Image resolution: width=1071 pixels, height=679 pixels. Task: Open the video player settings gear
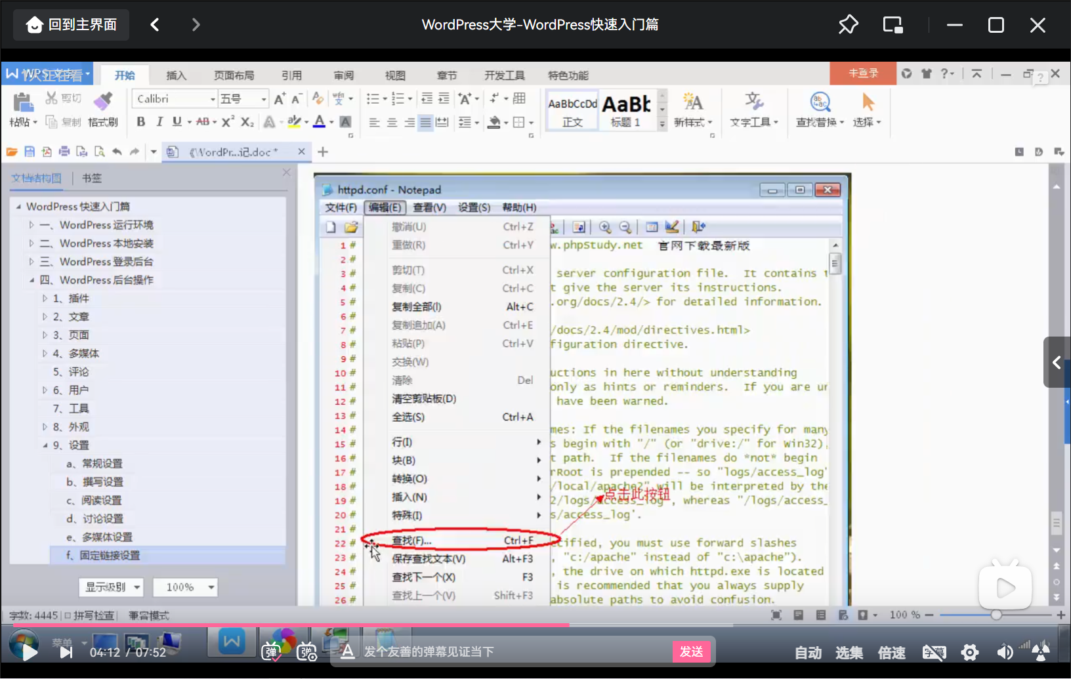tap(969, 652)
